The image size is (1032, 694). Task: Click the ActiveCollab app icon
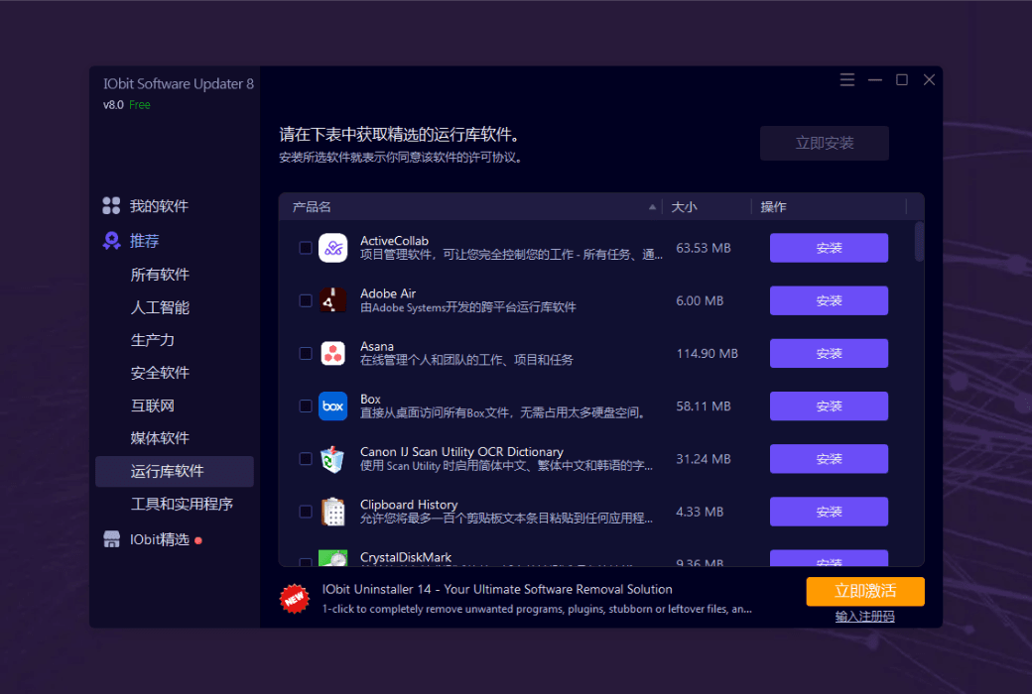click(333, 248)
